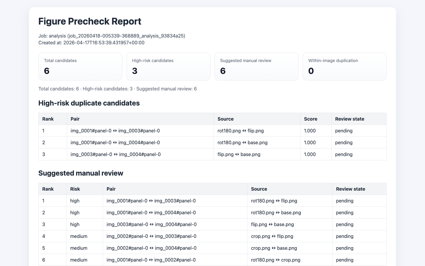Click the 1.000 score in rank 3 row

(x=310, y=154)
